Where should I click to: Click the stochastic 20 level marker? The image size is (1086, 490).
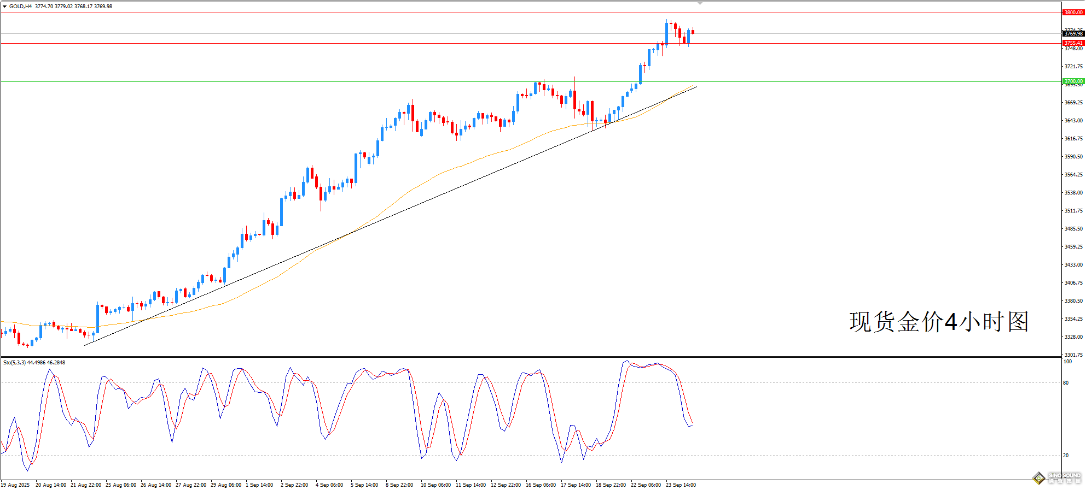click(1066, 456)
